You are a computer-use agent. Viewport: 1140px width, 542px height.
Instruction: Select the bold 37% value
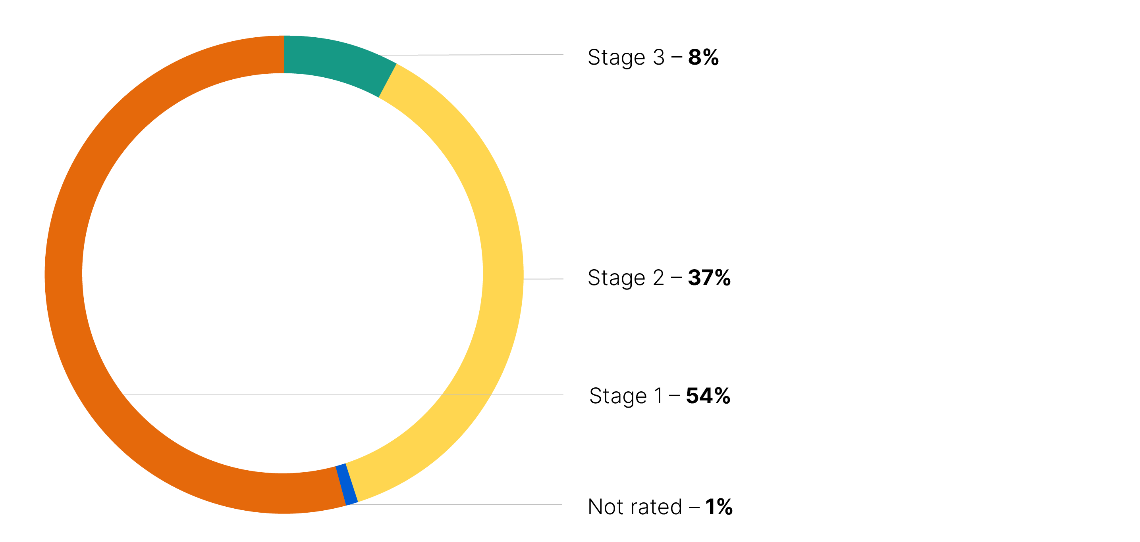pyautogui.click(x=709, y=278)
